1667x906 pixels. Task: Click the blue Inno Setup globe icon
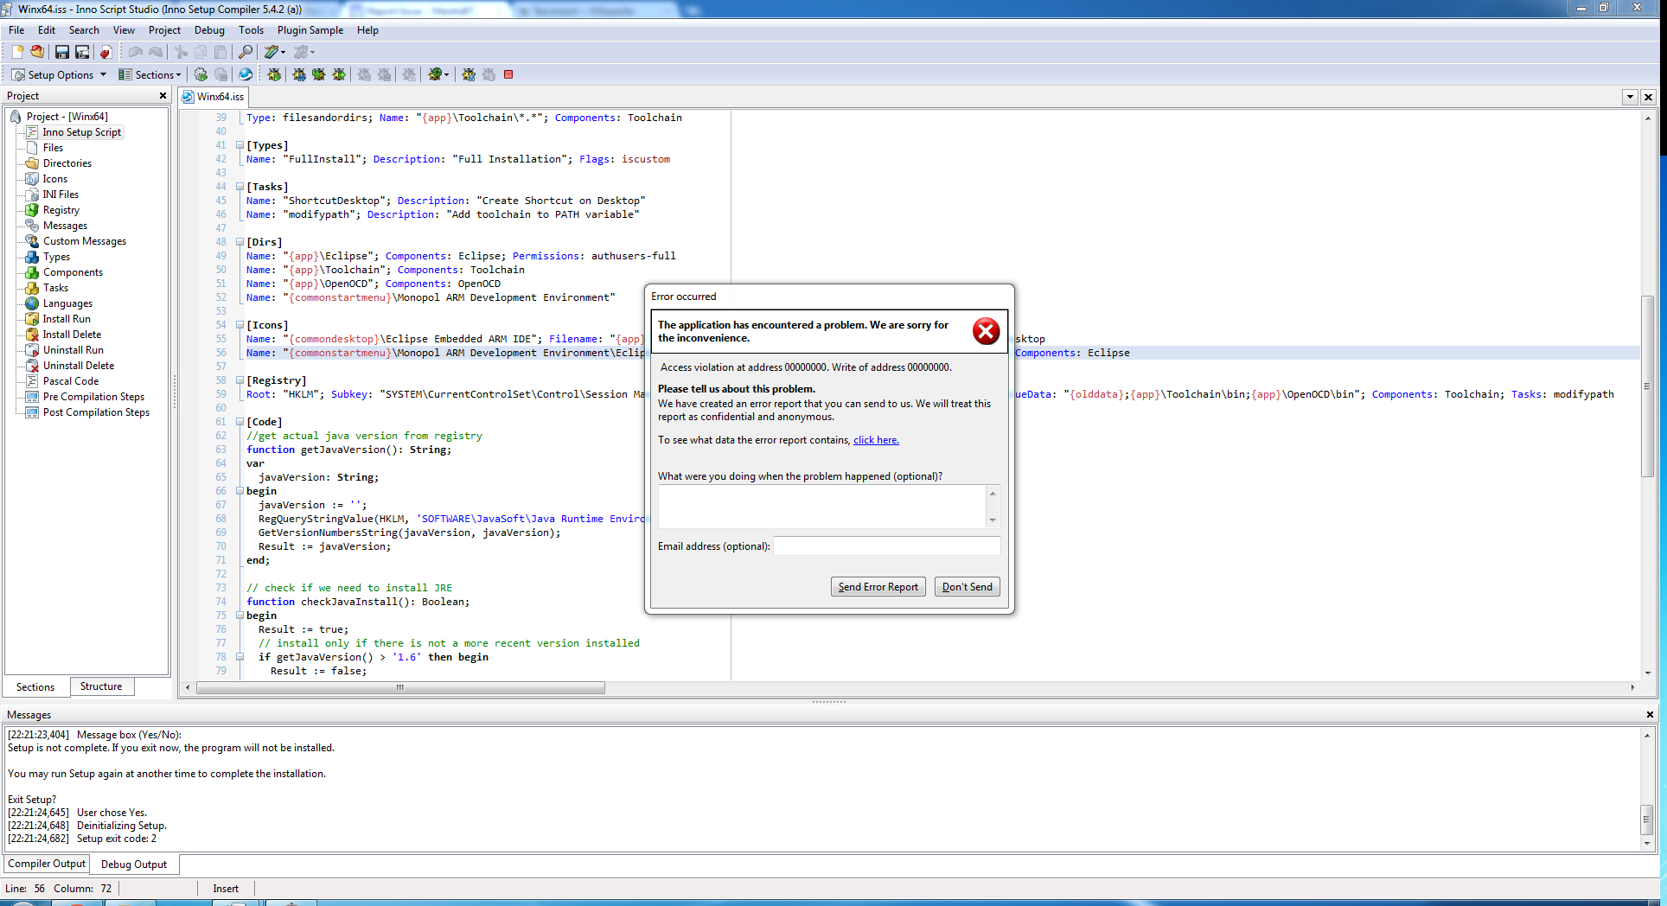[x=246, y=74]
